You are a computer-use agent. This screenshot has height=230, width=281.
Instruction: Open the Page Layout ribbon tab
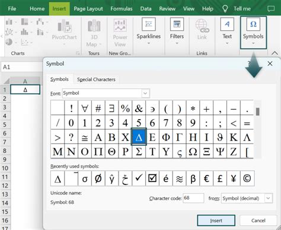click(x=88, y=9)
